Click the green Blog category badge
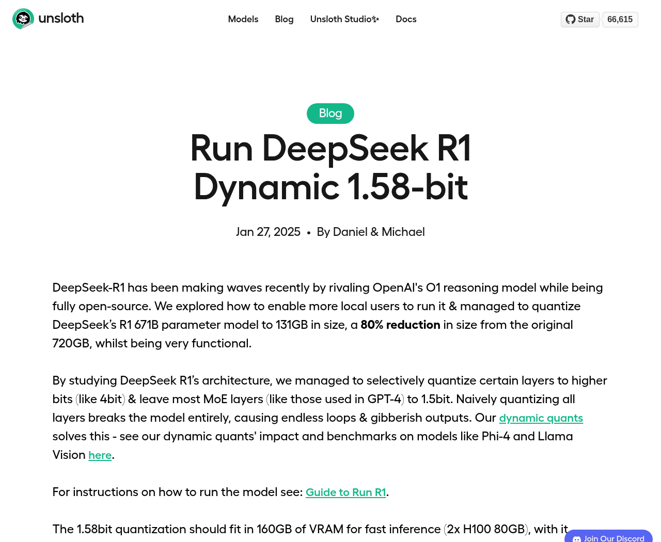Screen dimensions: 661x542 tap(330, 114)
